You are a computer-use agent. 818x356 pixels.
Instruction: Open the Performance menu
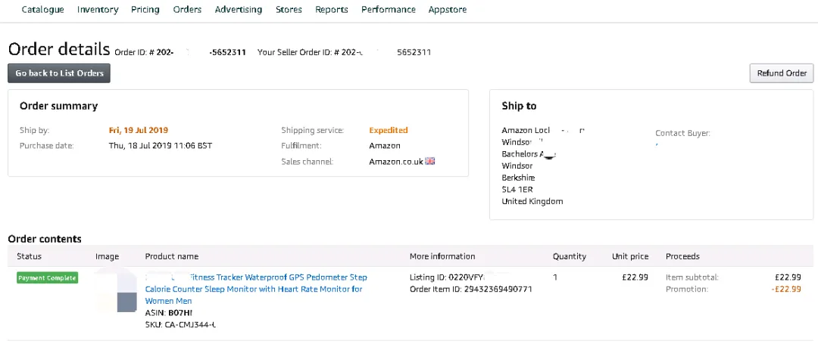pyautogui.click(x=388, y=9)
